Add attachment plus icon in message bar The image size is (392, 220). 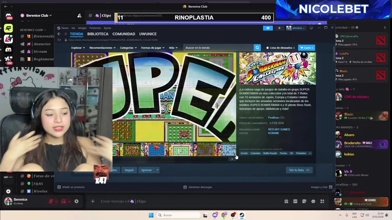(x=93, y=201)
